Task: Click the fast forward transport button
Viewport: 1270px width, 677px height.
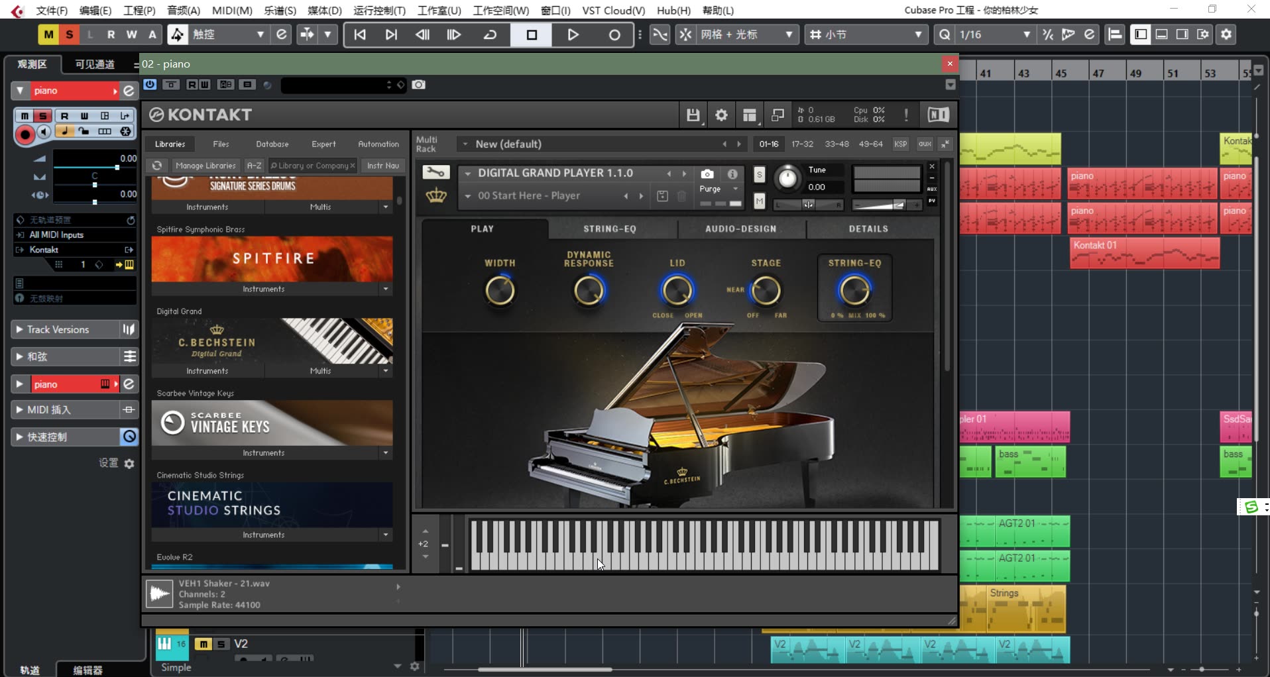Action: [x=454, y=34]
